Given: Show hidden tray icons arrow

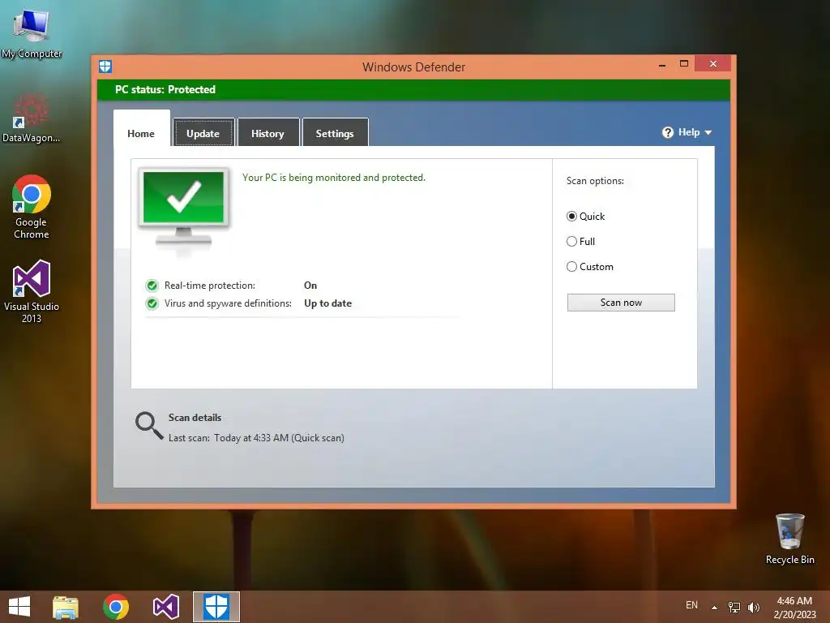Looking at the screenshot, I should click(714, 608).
